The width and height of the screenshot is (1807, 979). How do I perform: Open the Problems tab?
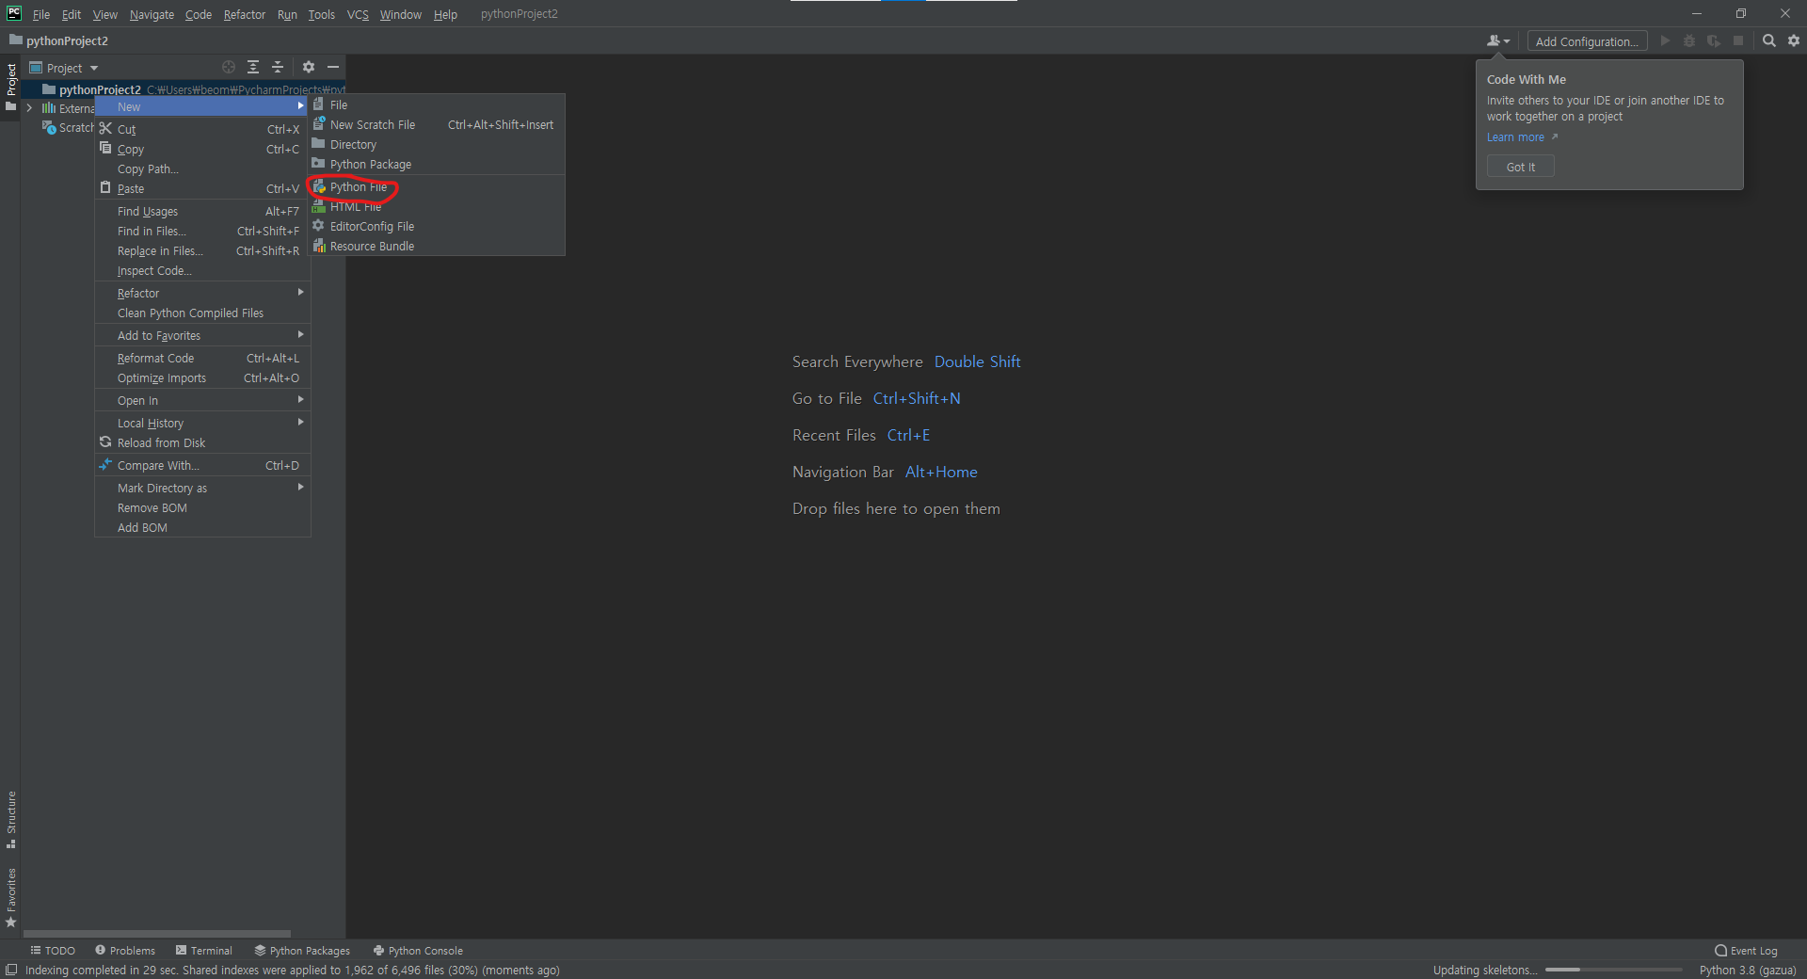pyautogui.click(x=125, y=950)
